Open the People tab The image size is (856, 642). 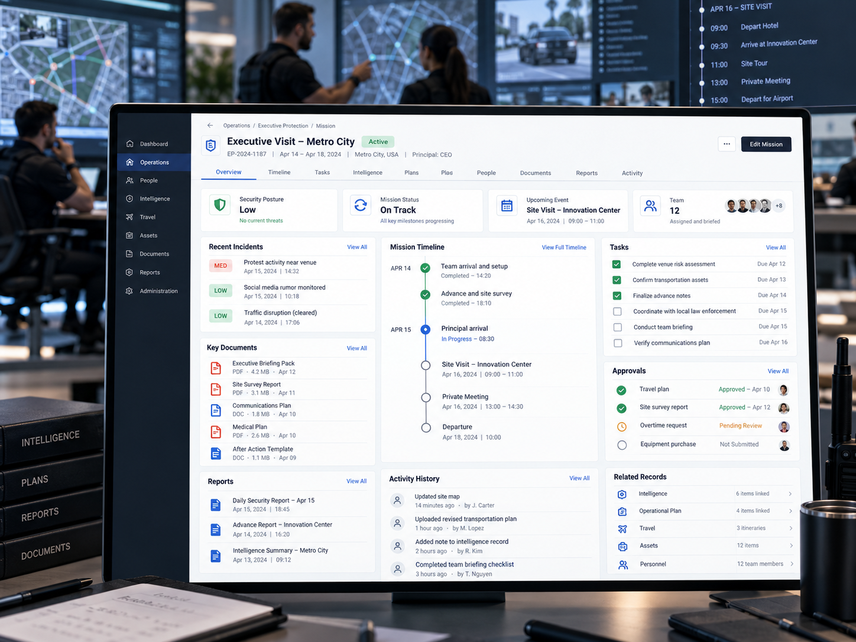click(487, 173)
